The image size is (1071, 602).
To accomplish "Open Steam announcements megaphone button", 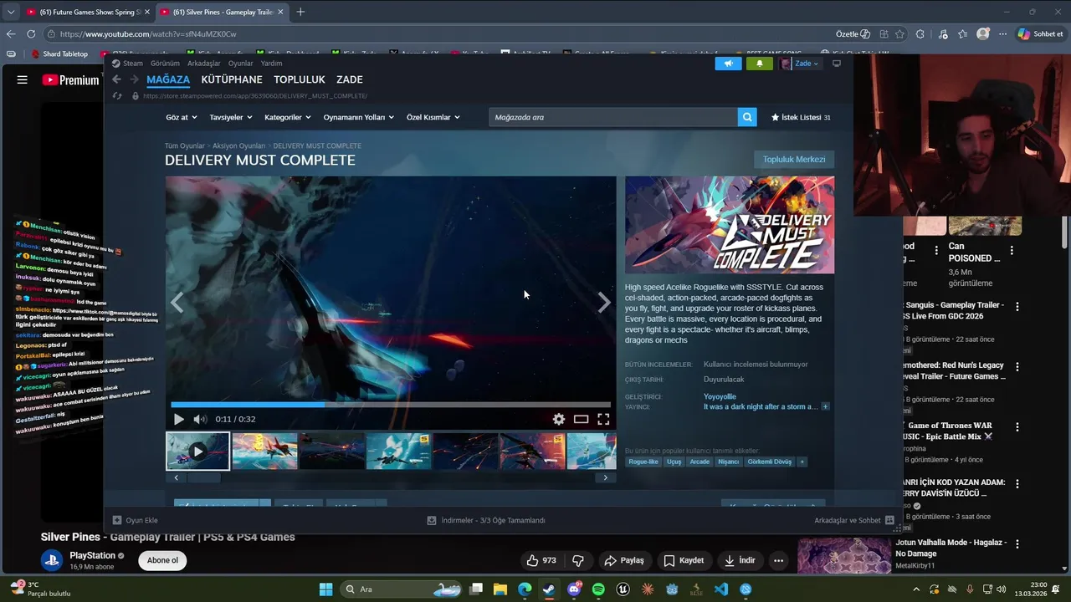I will pos(728,64).
